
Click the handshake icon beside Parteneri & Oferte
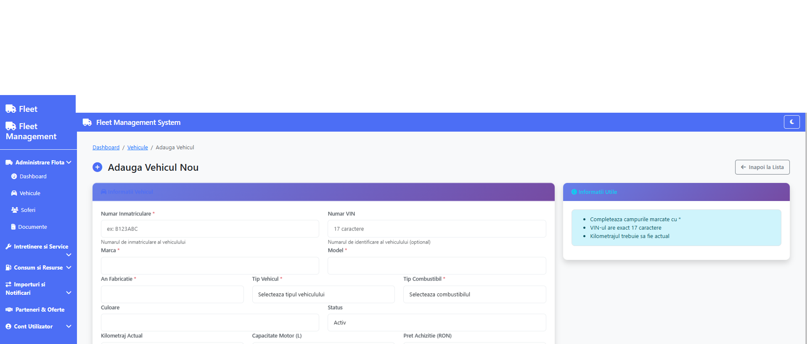pyautogui.click(x=9, y=310)
